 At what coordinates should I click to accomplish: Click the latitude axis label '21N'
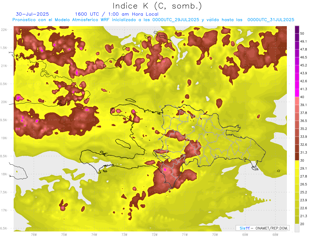point(4,66)
